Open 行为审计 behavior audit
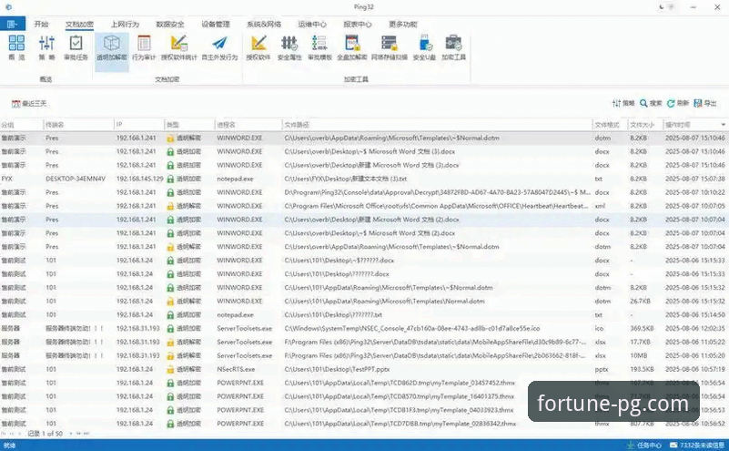729x451 pixels. (144, 46)
